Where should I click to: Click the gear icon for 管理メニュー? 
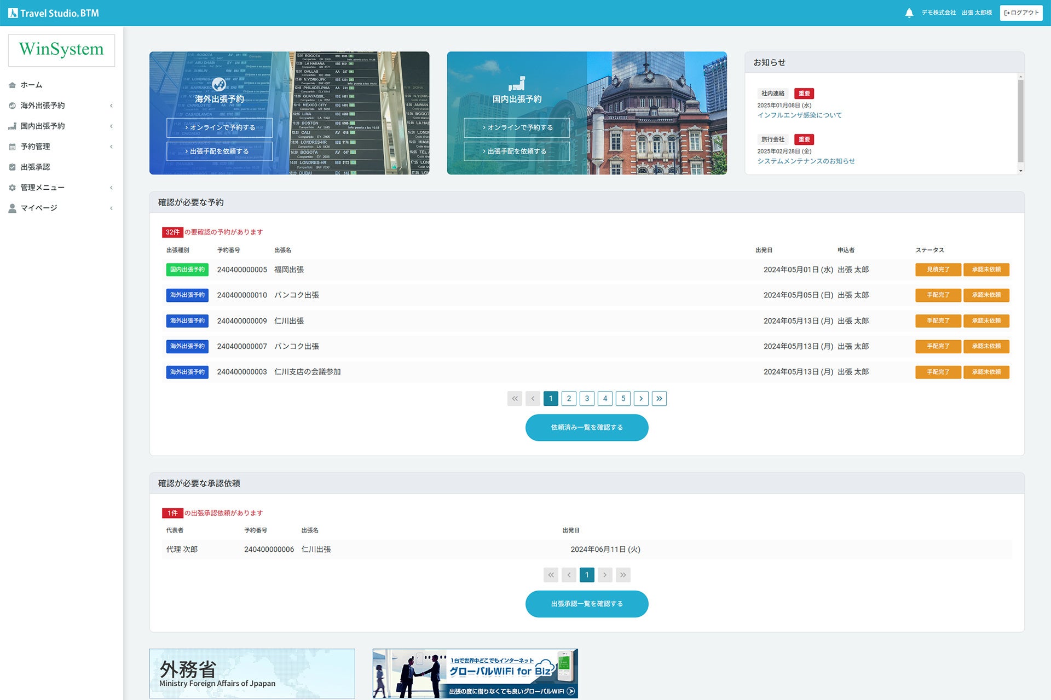tap(12, 188)
